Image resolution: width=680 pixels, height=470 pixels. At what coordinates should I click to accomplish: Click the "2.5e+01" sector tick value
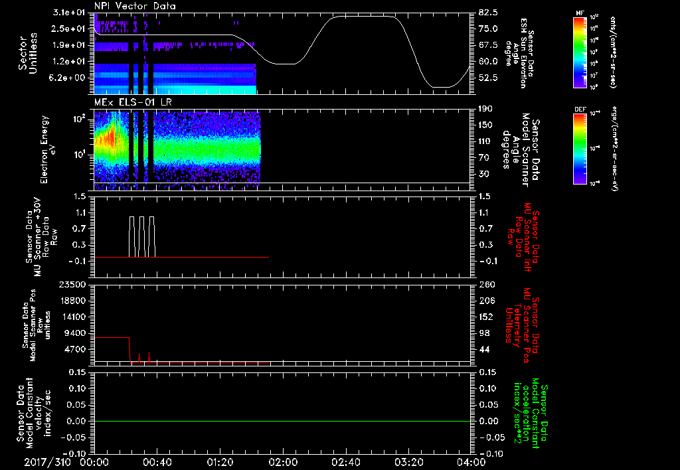pyautogui.click(x=69, y=29)
